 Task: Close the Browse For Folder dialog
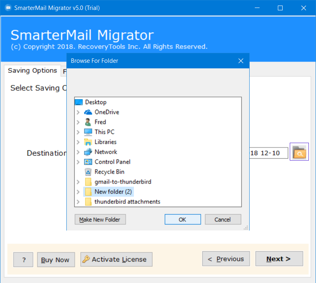(x=241, y=61)
